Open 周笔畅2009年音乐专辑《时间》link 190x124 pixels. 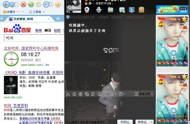pos(40,118)
